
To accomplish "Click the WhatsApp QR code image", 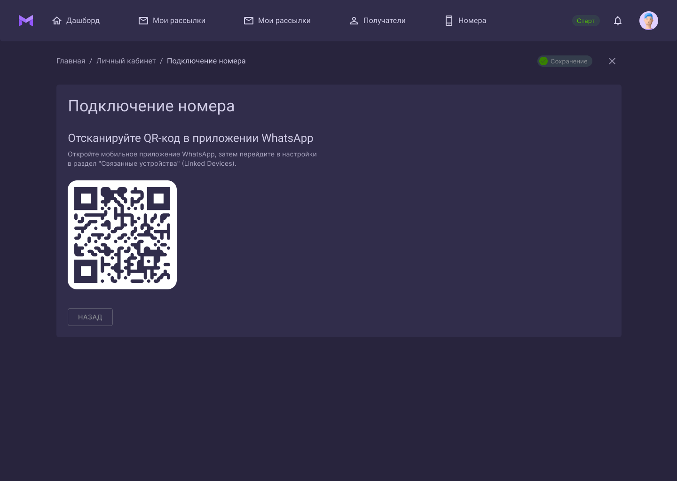I will coord(122,235).
